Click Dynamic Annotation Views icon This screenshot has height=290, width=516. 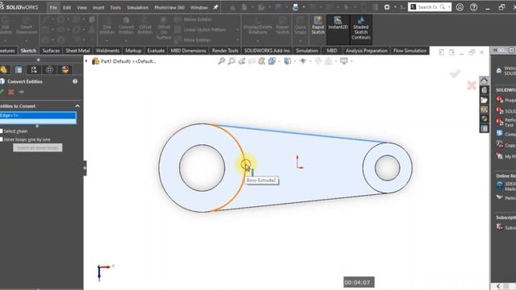(261, 61)
